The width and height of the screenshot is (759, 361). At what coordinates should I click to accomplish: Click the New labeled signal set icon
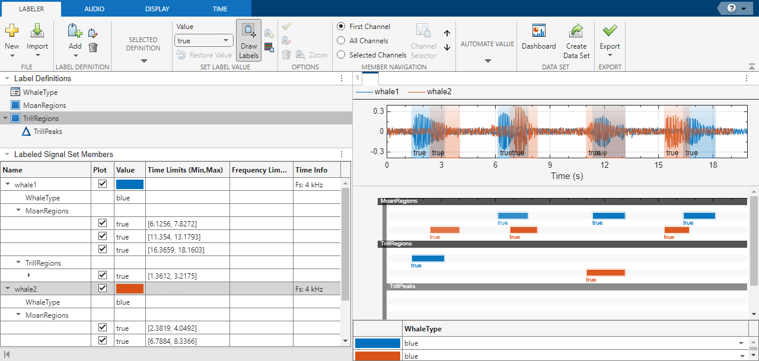(x=12, y=31)
